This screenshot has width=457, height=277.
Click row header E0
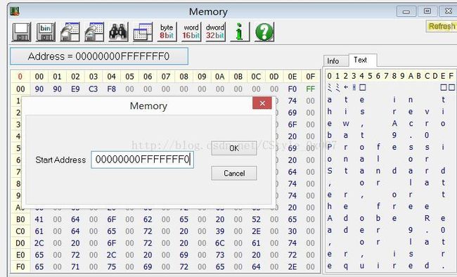(x=20, y=255)
